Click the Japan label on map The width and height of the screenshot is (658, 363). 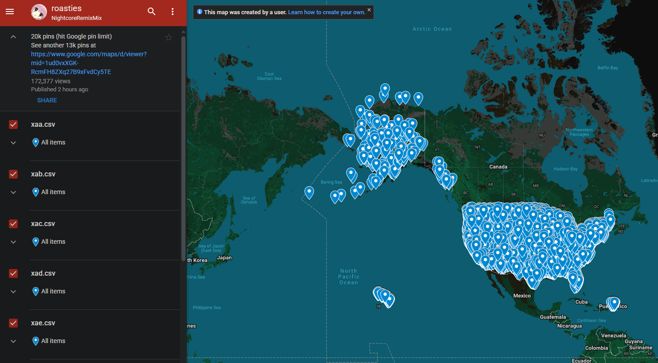tap(224, 258)
